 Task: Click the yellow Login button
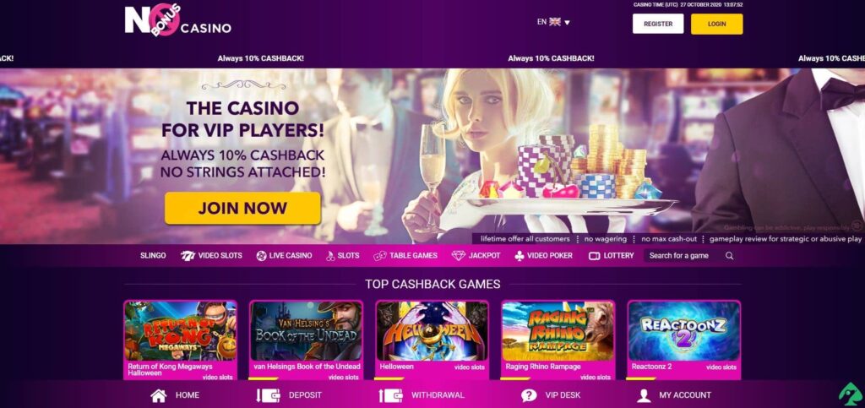tap(716, 24)
